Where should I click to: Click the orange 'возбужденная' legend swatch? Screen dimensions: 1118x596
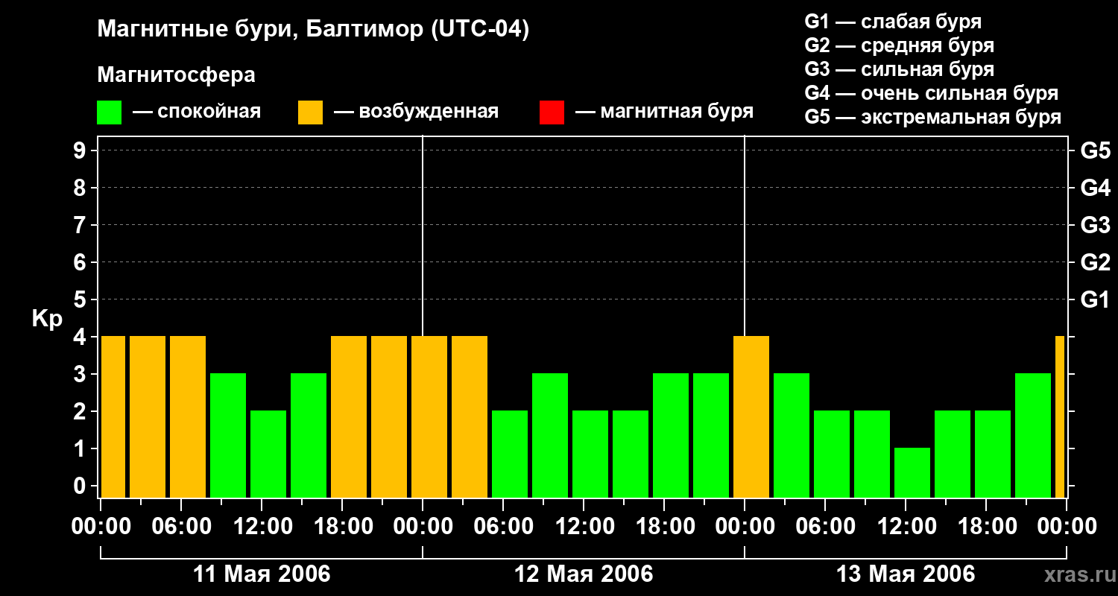[x=310, y=112]
